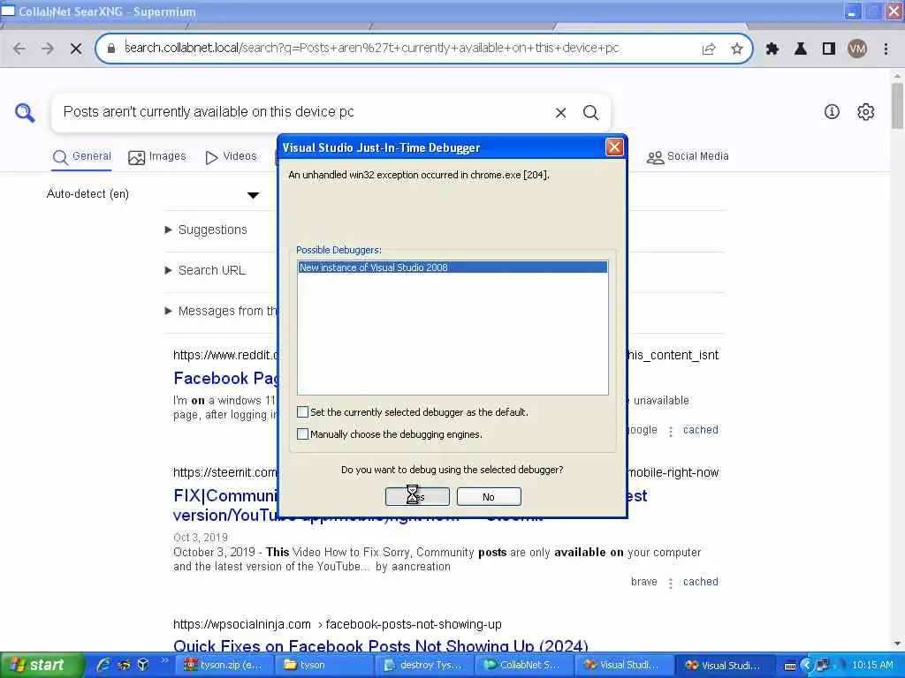Click the SearXNG magnifier logo
Viewport: 905px width, 678px height.
point(25,112)
